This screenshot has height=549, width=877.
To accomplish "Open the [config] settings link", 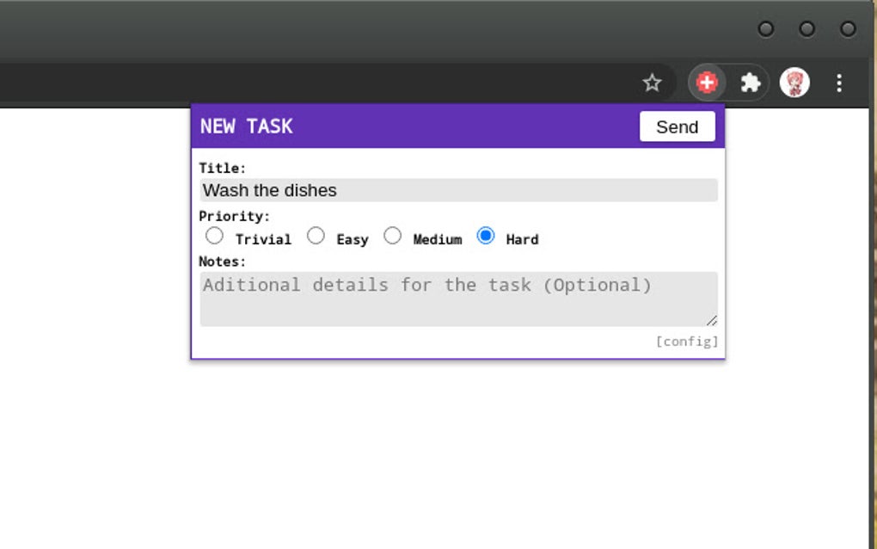I will pos(685,341).
